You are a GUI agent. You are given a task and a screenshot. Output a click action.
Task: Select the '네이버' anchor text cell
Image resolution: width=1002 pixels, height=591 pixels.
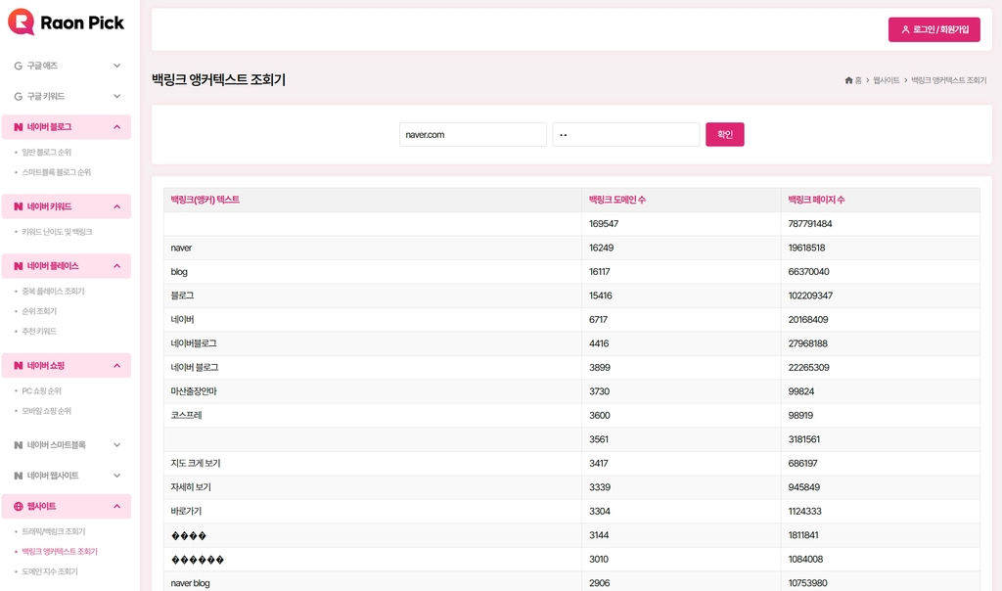pos(373,319)
